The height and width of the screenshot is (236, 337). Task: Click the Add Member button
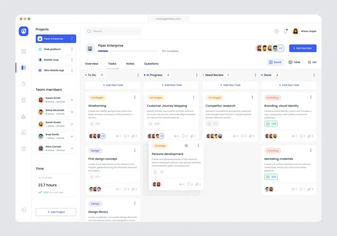point(303,48)
